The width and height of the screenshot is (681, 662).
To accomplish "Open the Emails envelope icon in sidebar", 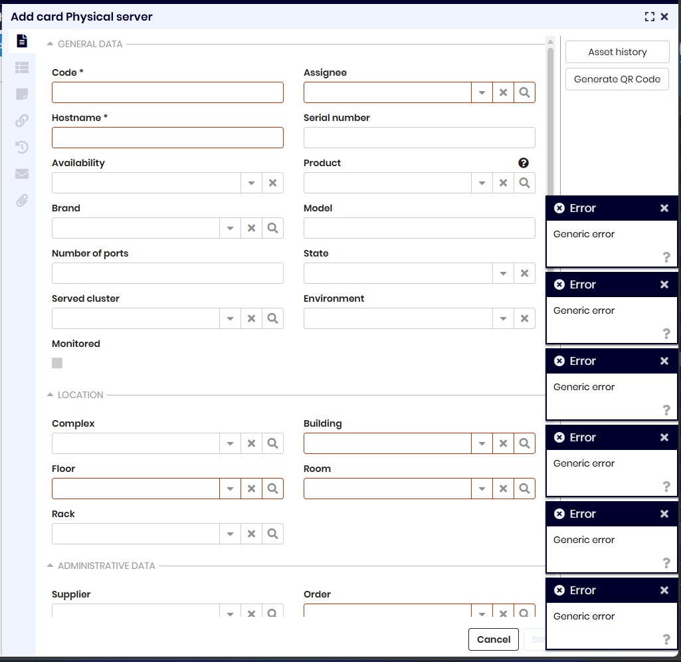I will pos(22,173).
